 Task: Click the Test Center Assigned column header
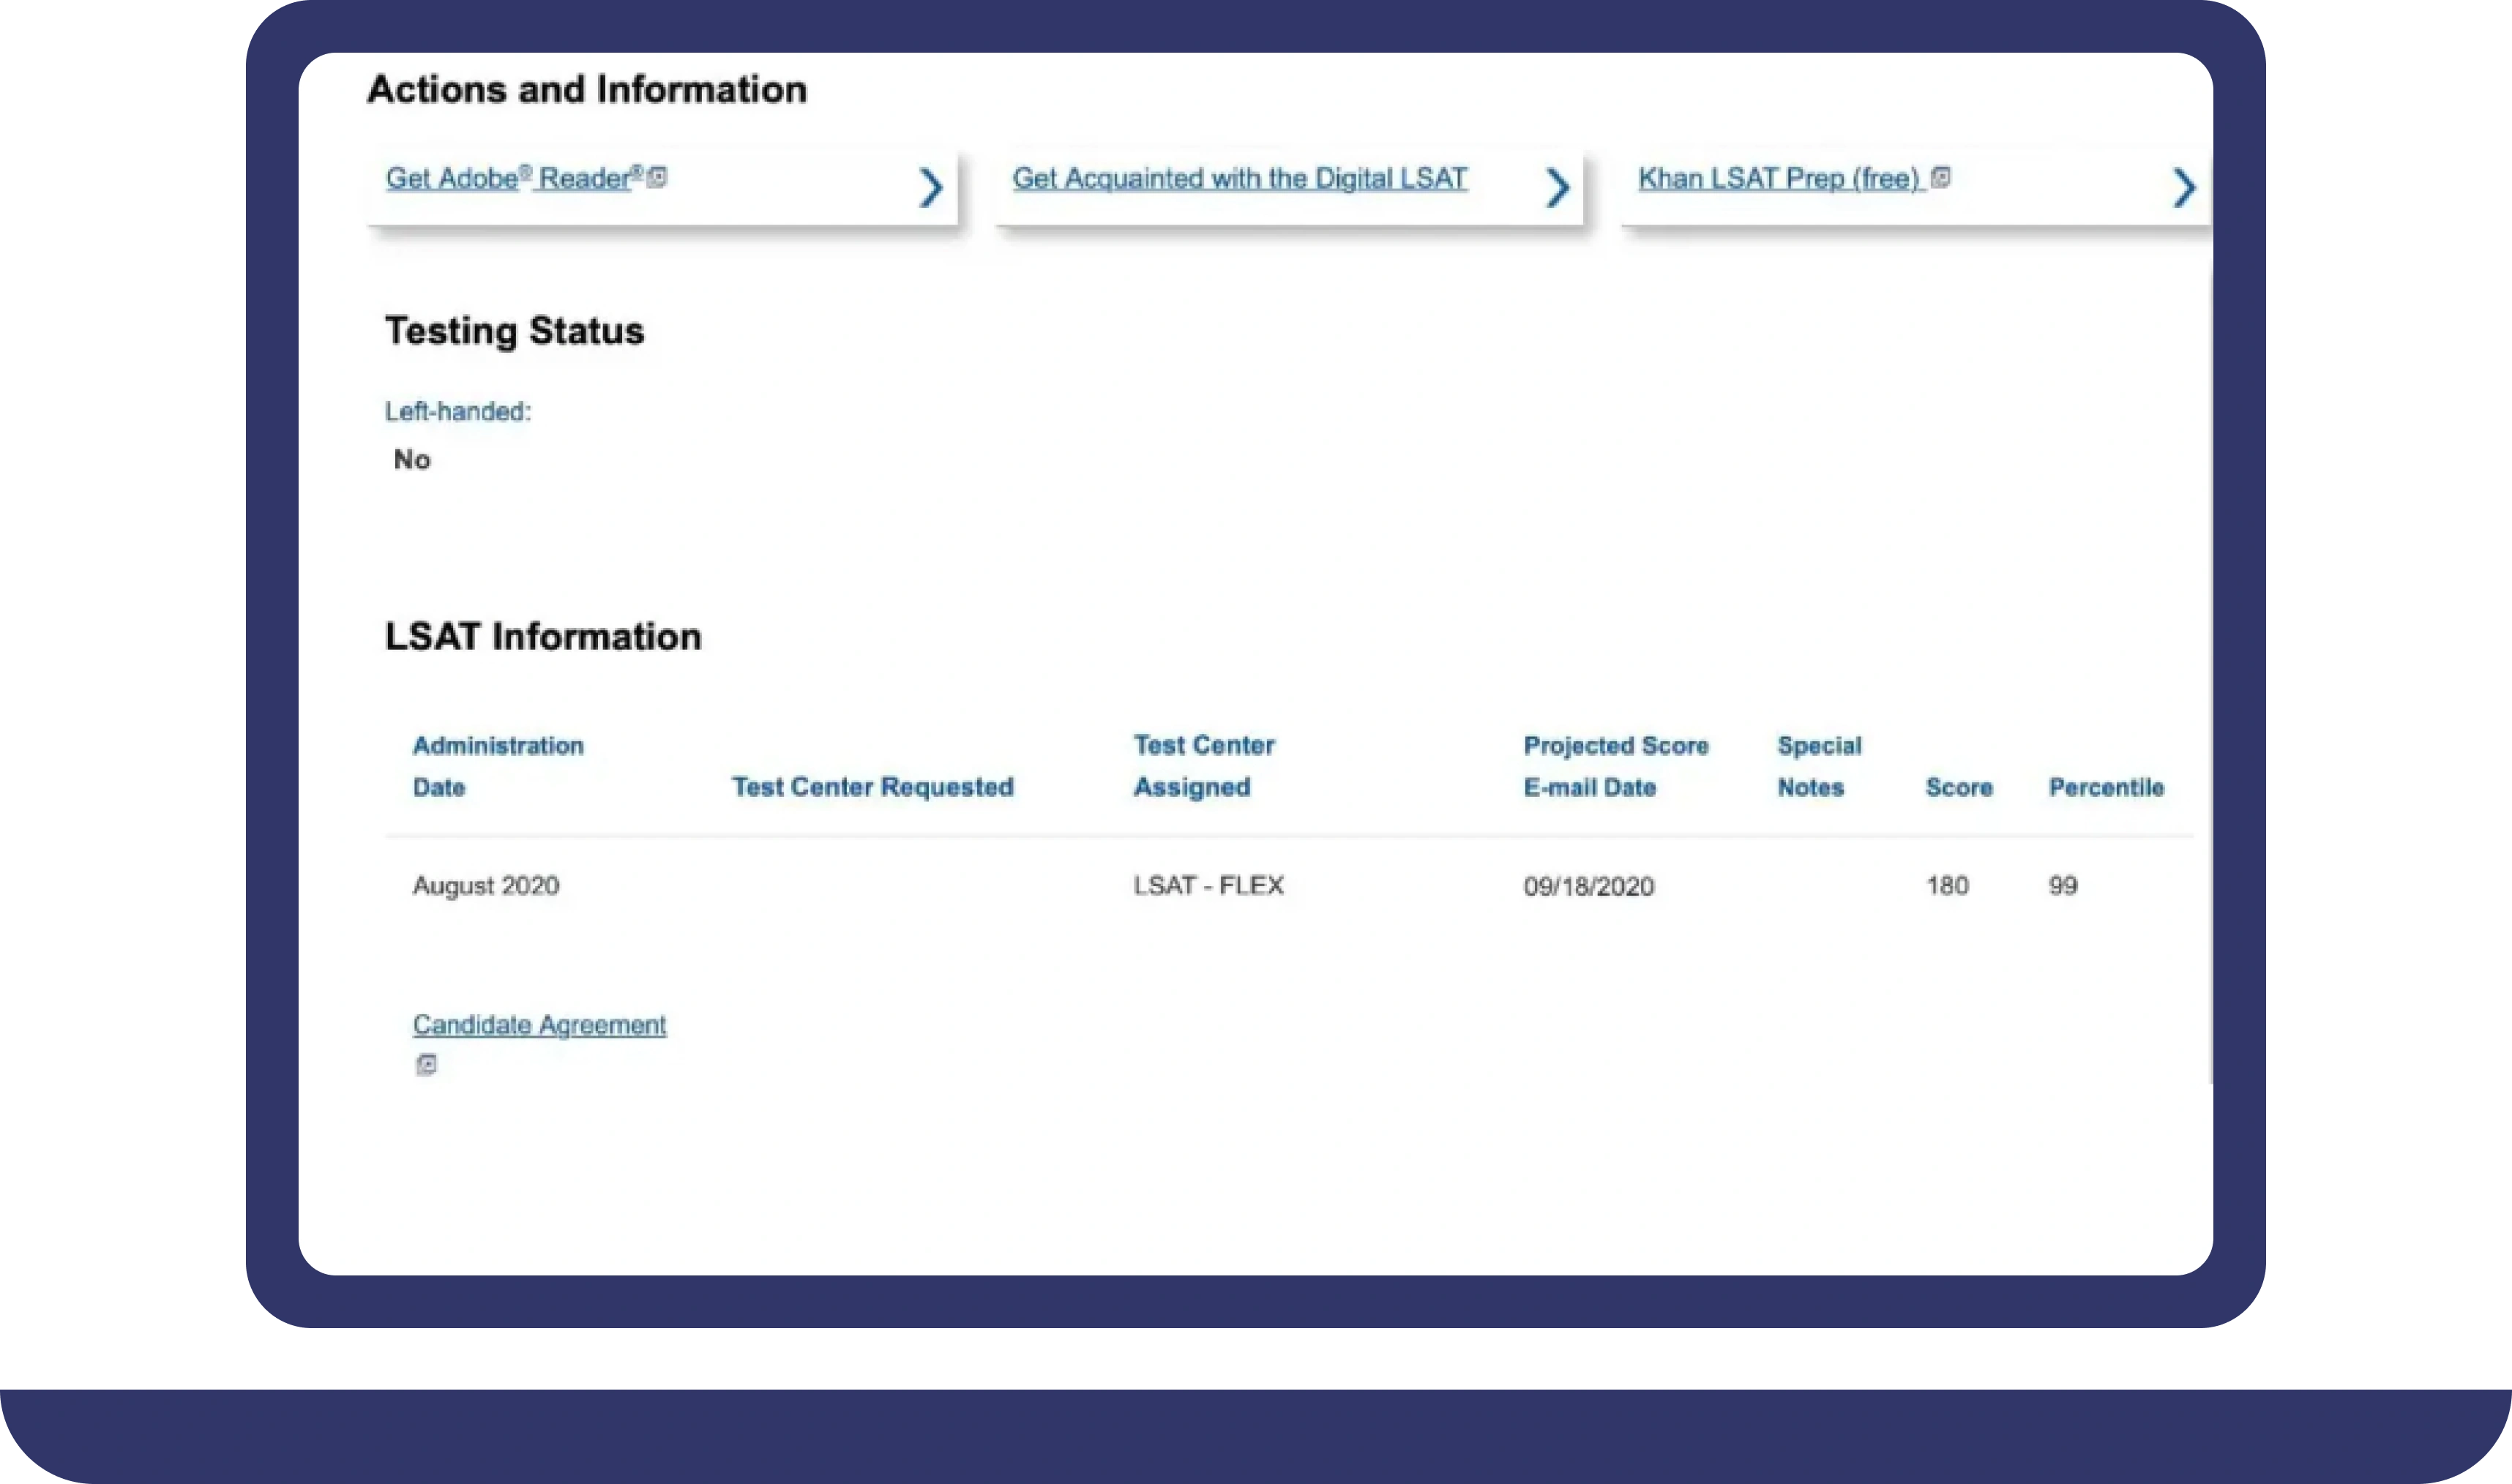tap(1204, 766)
